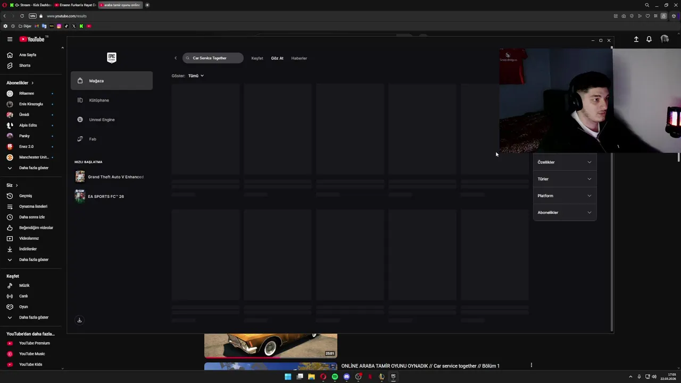
Task: Open the YouTube Siz section
Action: pos(12,185)
